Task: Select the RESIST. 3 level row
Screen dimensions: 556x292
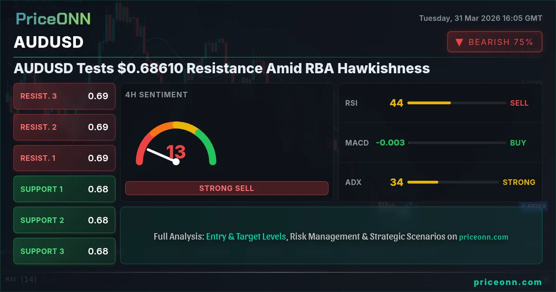Action: 64,96
